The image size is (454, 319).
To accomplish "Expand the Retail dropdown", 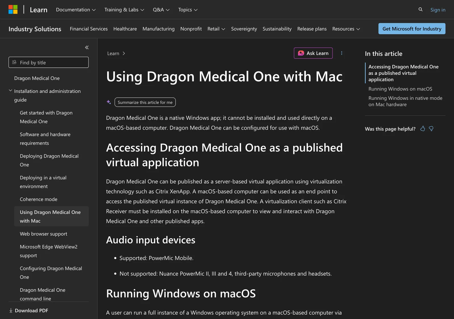I will click(x=216, y=29).
